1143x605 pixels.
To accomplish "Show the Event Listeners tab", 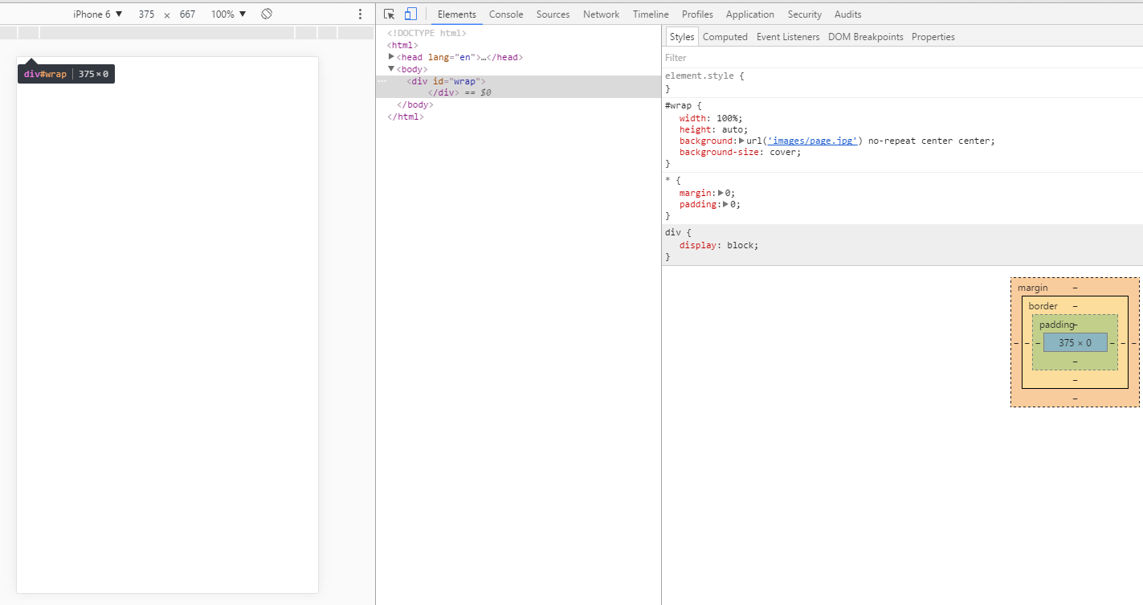I will coord(787,37).
